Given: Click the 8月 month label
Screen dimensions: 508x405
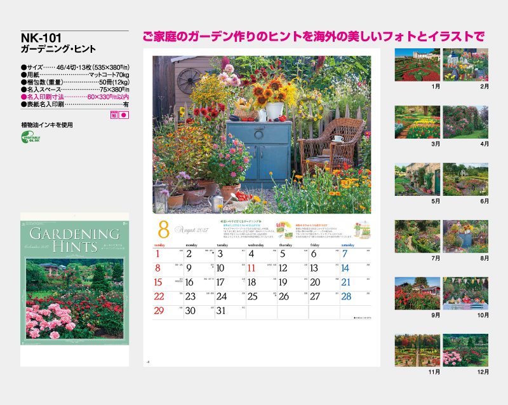Looking at the screenshot, I should pos(485,258).
